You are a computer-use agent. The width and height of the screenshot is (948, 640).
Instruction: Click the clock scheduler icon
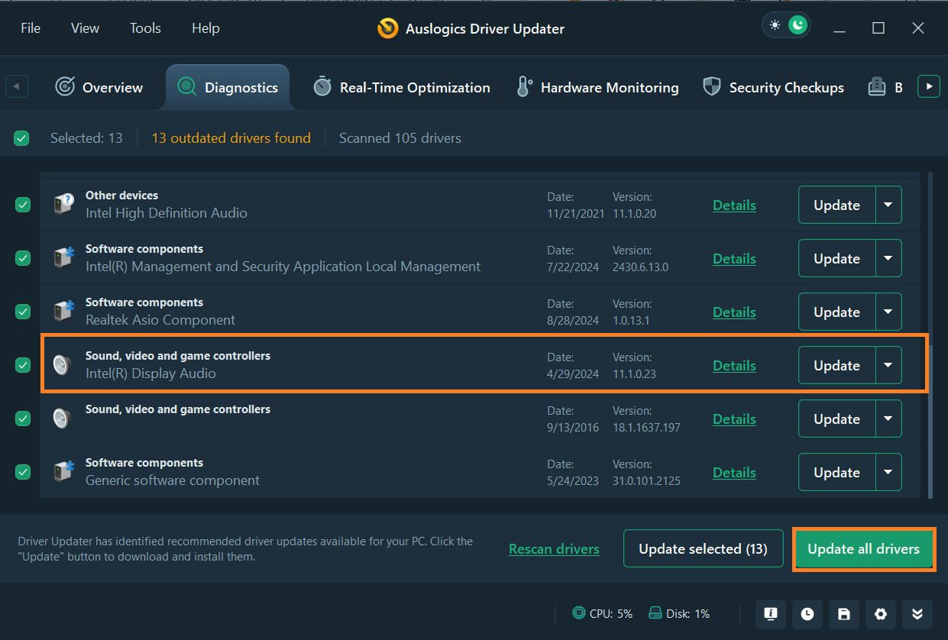[807, 613]
